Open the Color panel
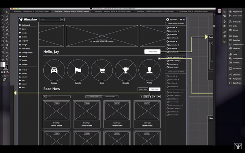The height and width of the screenshot is (153, 245). click(x=233, y=54)
